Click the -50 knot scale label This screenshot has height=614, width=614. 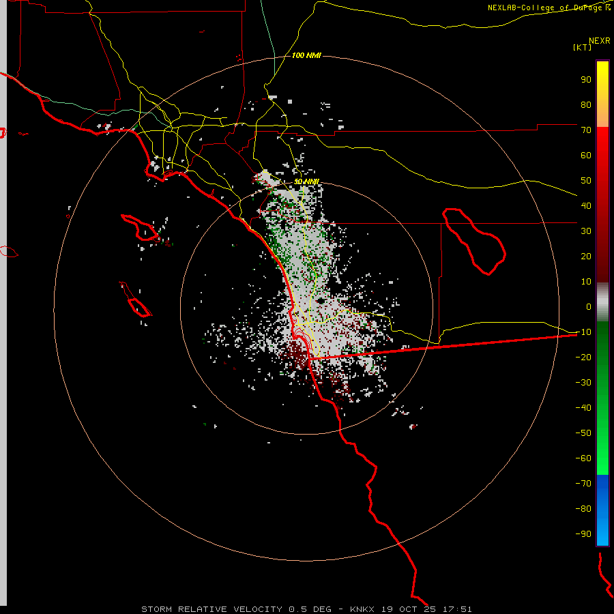coord(583,433)
